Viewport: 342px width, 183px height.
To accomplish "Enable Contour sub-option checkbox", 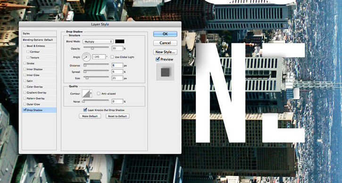I will pyautogui.click(x=28, y=52).
